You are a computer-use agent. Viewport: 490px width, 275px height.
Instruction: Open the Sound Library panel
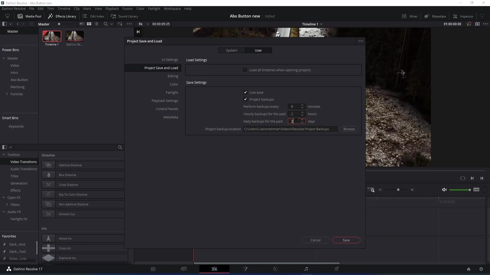click(x=125, y=16)
